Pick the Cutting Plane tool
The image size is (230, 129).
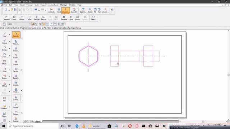(x=16, y=63)
